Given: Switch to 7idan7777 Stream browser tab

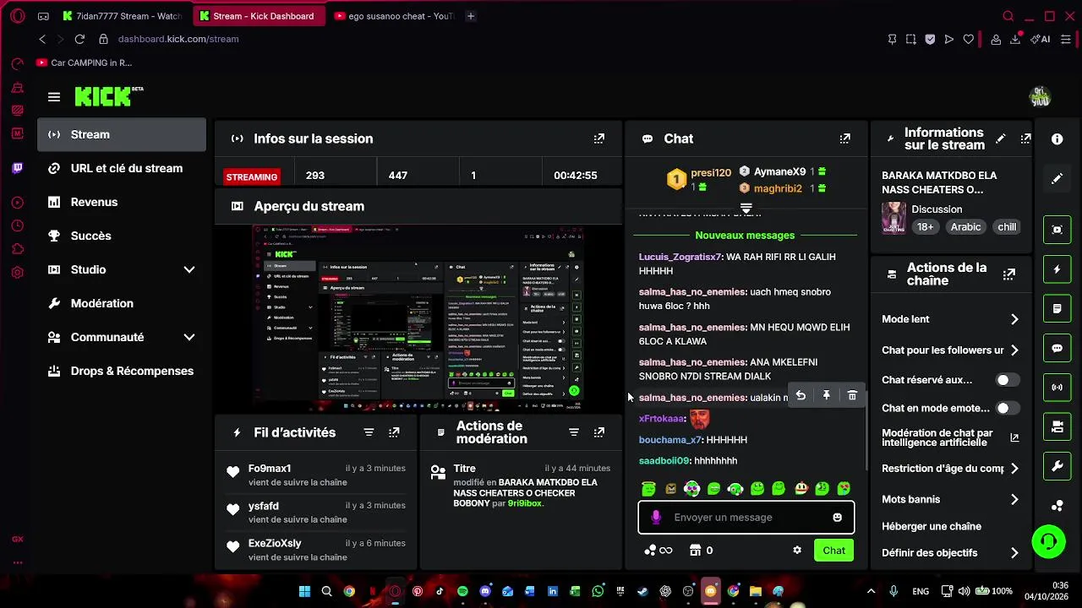Looking at the screenshot, I should click(x=122, y=16).
